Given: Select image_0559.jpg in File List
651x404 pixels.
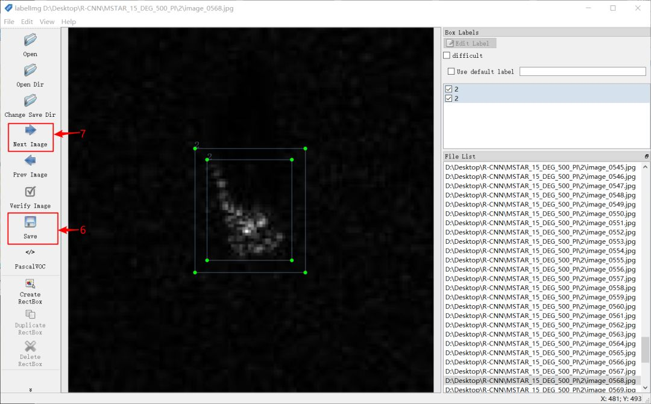Looking at the screenshot, I should pyautogui.click(x=541, y=297).
